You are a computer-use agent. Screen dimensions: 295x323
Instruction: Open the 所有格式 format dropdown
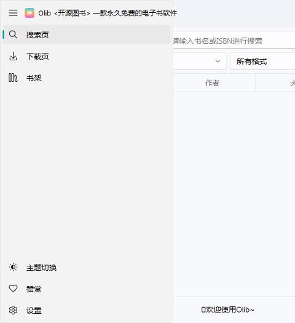[x=263, y=61]
